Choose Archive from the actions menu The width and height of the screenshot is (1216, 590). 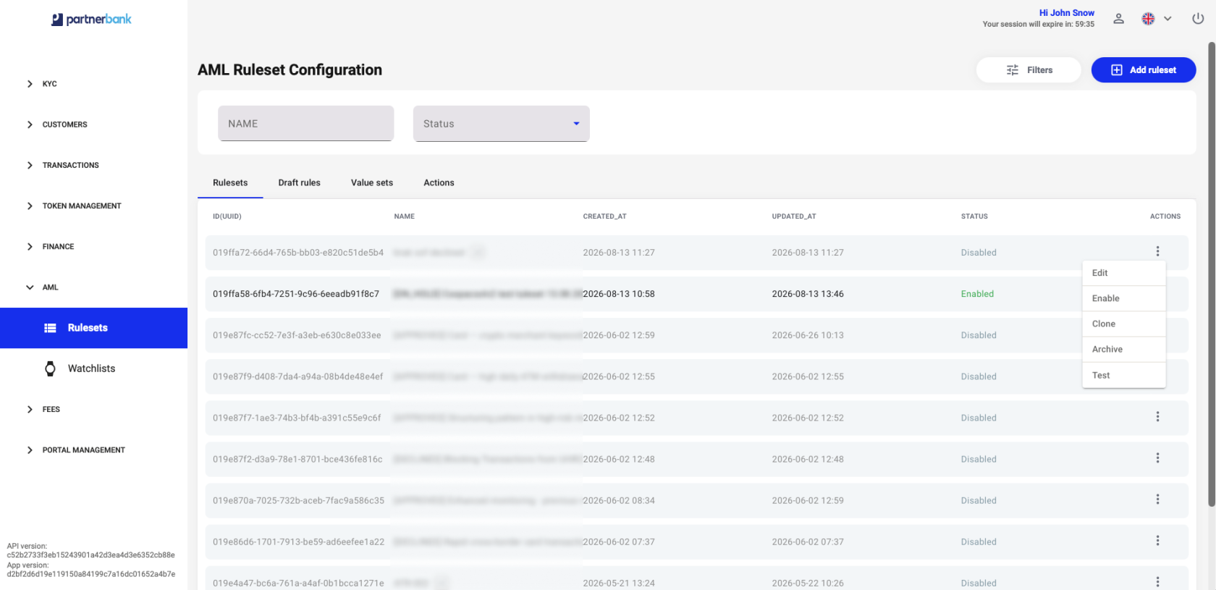[1123, 349]
